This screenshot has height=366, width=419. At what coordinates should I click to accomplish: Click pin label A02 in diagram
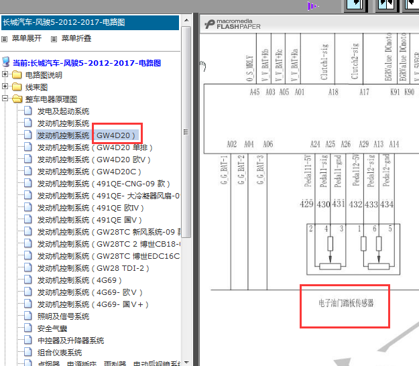[232, 145]
